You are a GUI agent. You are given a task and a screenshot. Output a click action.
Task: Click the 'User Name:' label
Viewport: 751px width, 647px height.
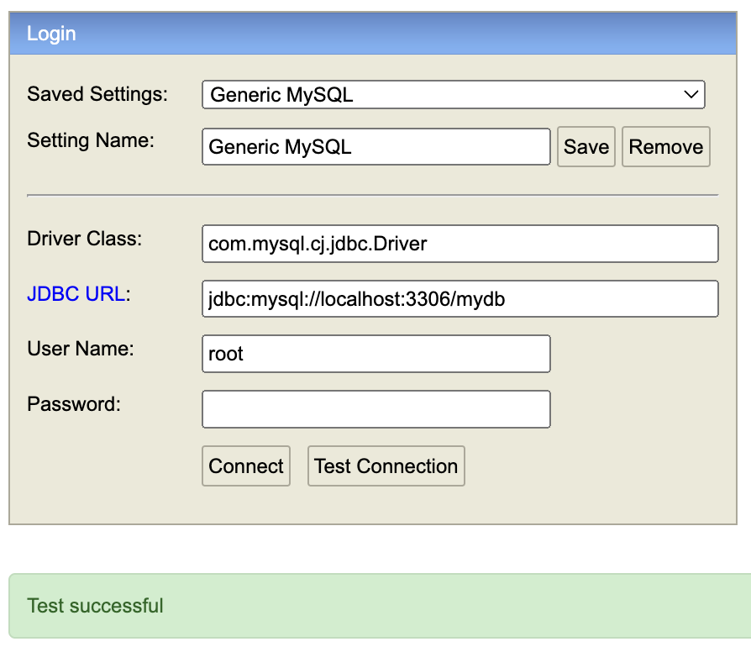(x=81, y=349)
